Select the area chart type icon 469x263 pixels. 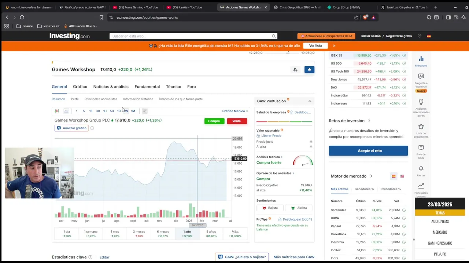click(66, 111)
